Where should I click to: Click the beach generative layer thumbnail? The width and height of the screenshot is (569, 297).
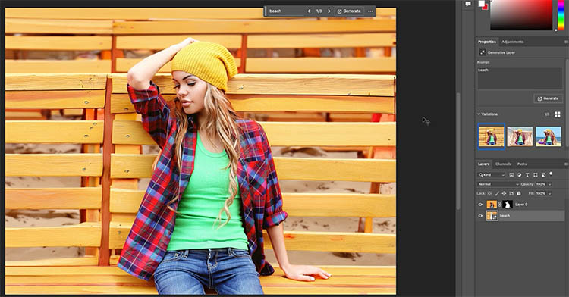[492, 216]
